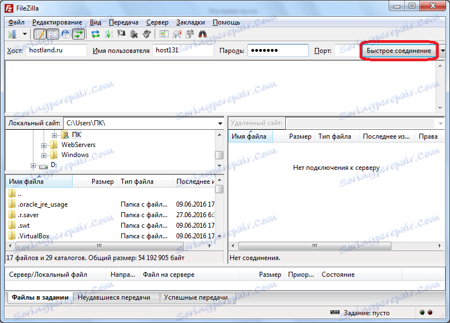The image size is (450, 323).
Task: Click the queue status icon
Action: [x=334, y=312]
